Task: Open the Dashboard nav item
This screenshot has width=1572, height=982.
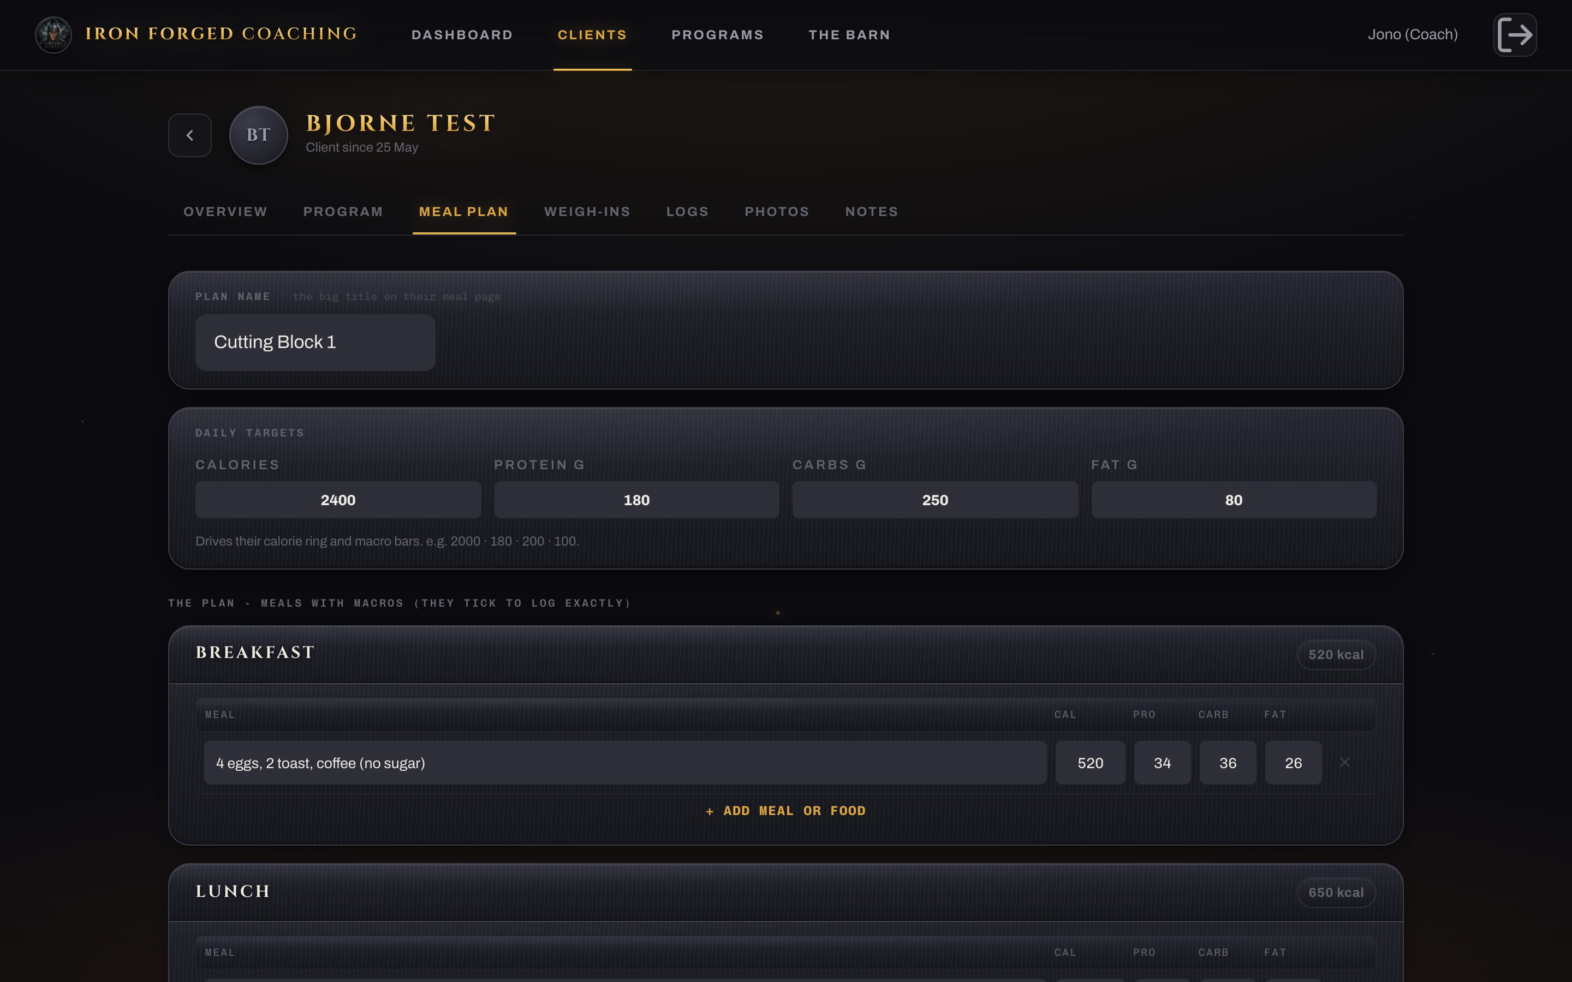Action: click(x=462, y=35)
